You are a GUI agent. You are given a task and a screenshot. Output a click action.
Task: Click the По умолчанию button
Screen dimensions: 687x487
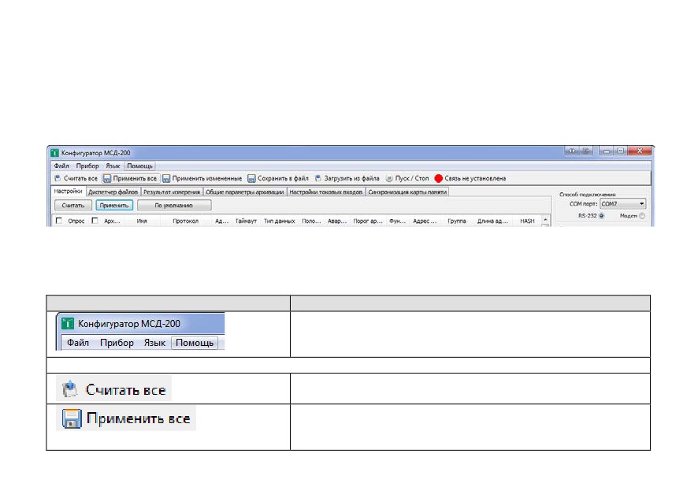pyautogui.click(x=174, y=205)
